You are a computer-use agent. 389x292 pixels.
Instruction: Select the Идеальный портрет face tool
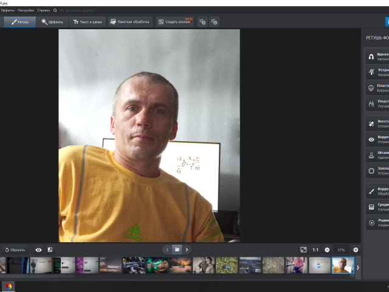(377, 57)
